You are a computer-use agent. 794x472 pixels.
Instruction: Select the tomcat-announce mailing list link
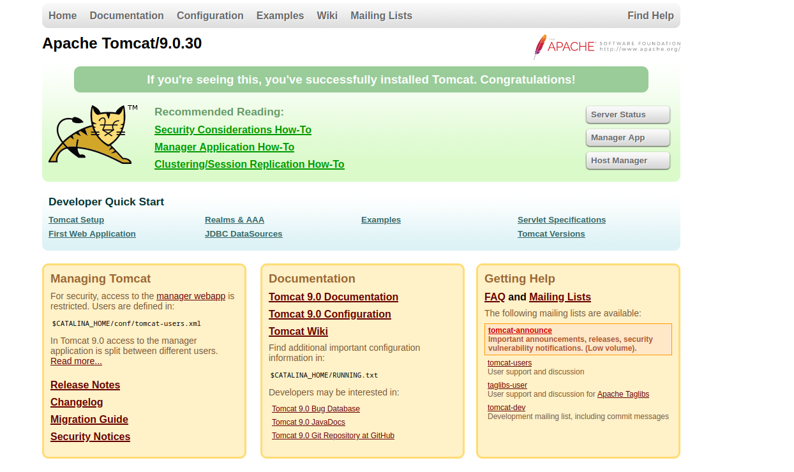(520, 330)
